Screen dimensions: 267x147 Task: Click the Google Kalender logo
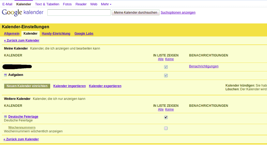(x=22, y=12)
